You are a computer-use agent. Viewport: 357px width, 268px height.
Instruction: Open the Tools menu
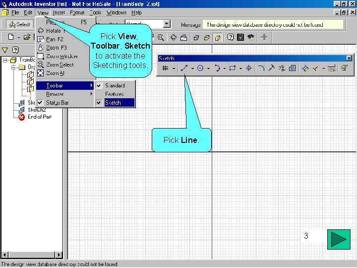pos(96,12)
